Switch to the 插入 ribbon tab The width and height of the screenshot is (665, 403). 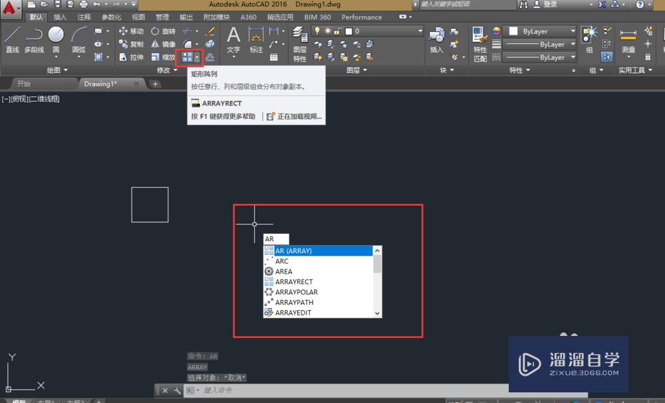tap(59, 17)
